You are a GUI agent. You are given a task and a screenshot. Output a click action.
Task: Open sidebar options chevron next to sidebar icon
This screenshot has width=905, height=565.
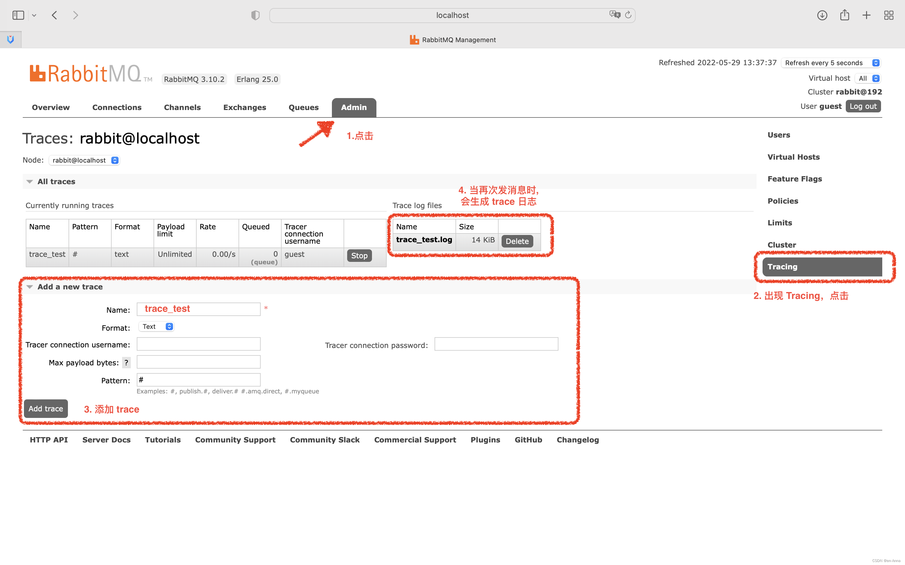[34, 15]
